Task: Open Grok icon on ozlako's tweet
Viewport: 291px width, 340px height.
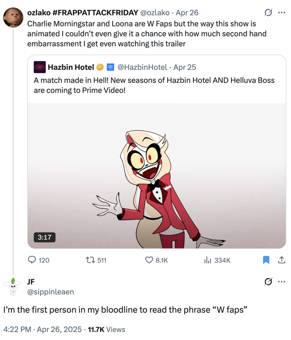Action: (x=268, y=13)
